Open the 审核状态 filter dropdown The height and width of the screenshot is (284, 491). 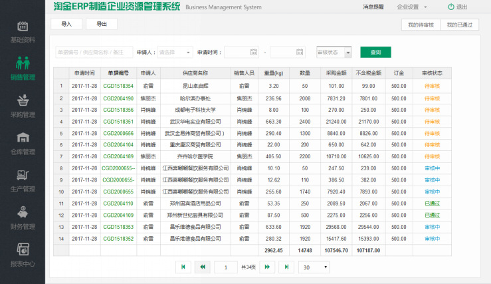334,52
